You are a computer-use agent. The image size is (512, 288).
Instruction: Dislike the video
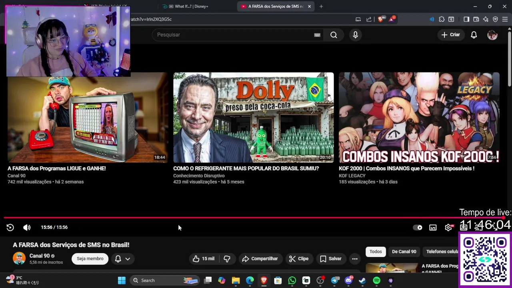click(x=227, y=259)
